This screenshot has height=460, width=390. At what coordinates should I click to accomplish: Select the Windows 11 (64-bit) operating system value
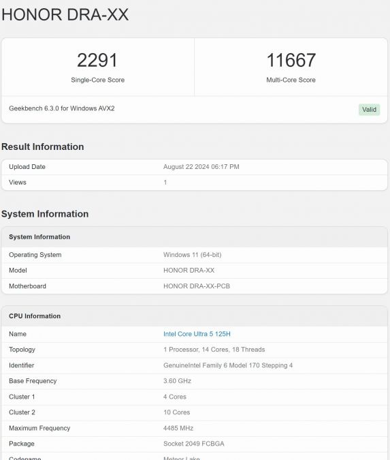[192, 255]
